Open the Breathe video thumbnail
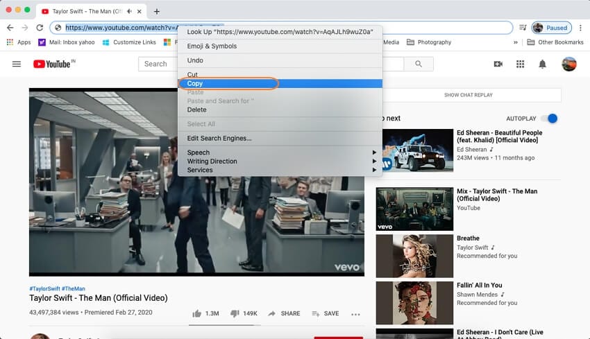590x339 pixels. coord(414,256)
